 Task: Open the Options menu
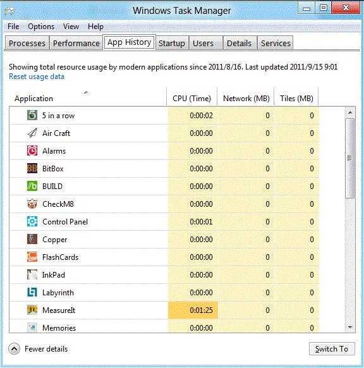pyautogui.click(x=41, y=27)
